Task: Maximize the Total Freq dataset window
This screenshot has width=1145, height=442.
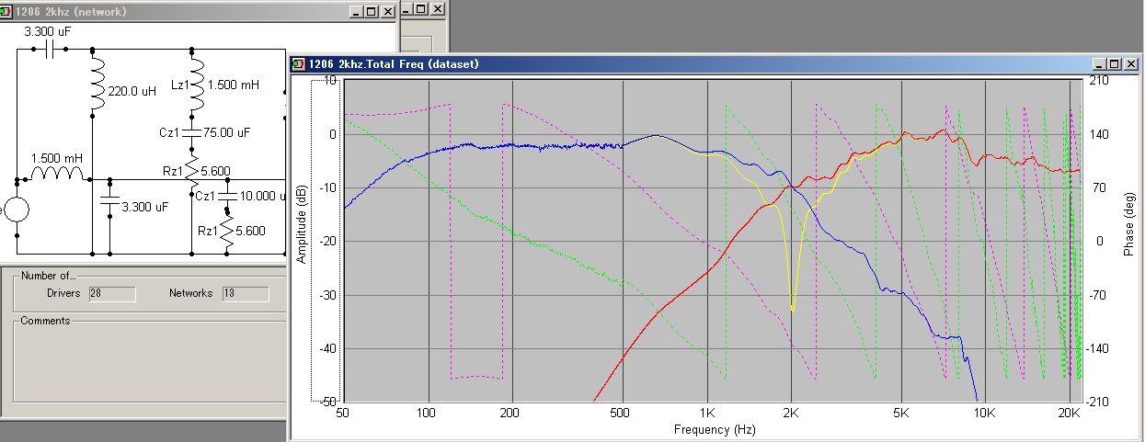Action: (x=1116, y=63)
